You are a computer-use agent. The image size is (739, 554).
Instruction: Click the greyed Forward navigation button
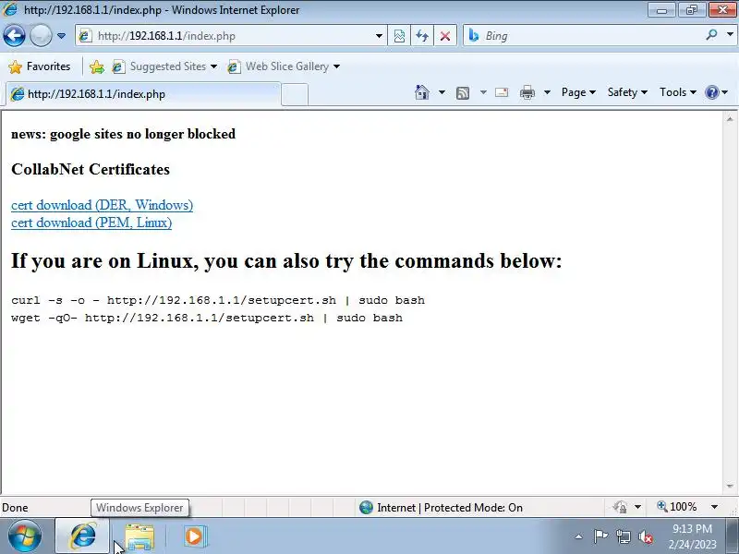pos(41,35)
